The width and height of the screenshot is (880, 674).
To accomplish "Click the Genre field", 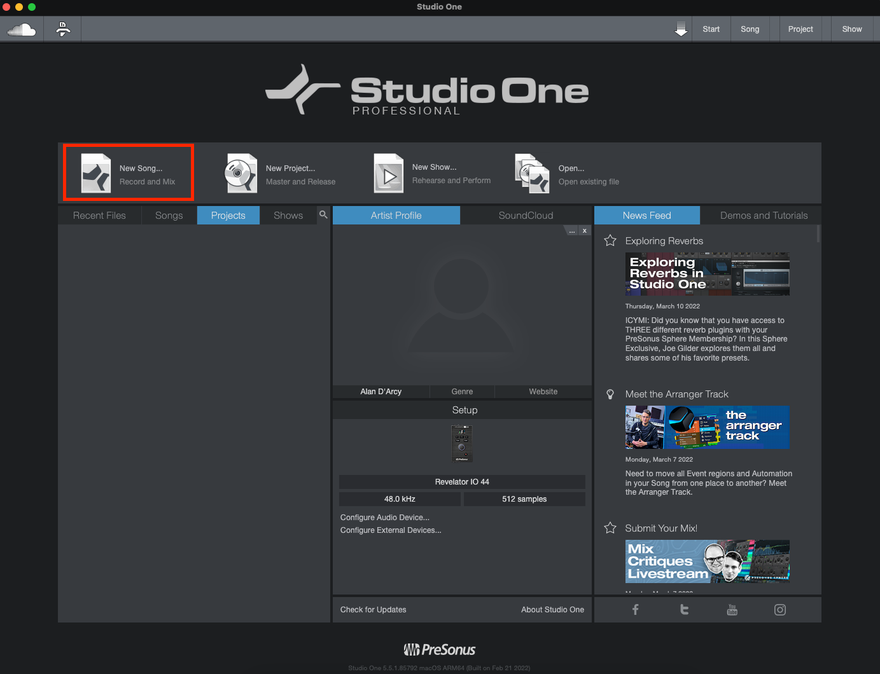I will click(463, 392).
